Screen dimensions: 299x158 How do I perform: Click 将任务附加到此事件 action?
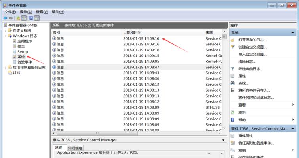coord(256,143)
